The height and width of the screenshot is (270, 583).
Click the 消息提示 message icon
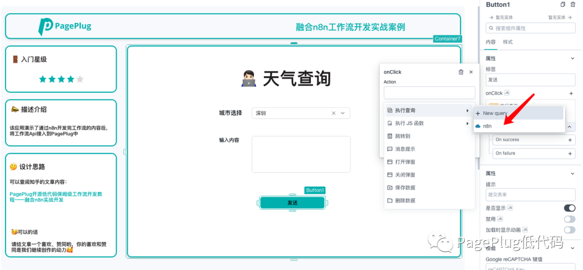tap(390, 148)
